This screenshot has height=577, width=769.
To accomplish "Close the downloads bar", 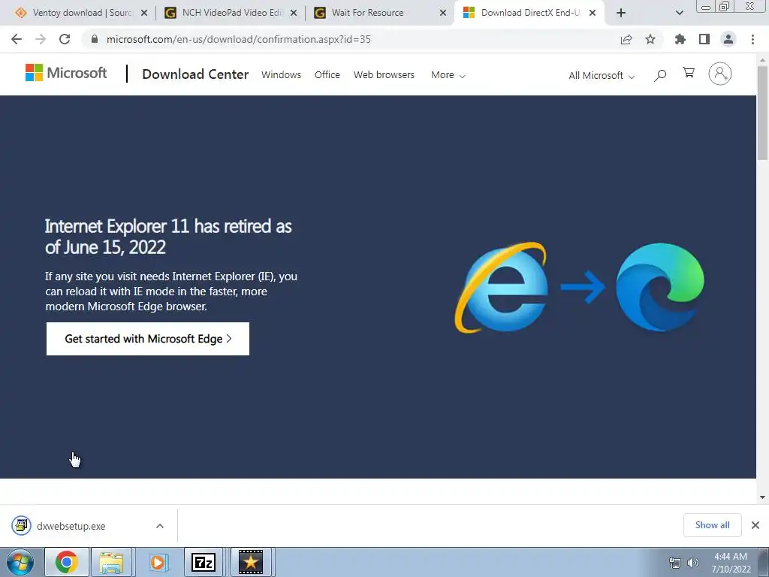I will tap(755, 525).
